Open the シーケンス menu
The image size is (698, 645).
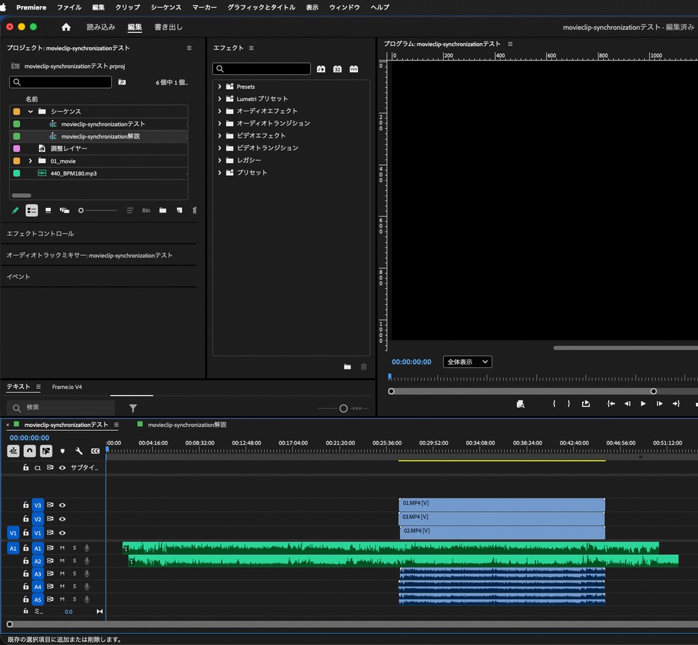(166, 7)
